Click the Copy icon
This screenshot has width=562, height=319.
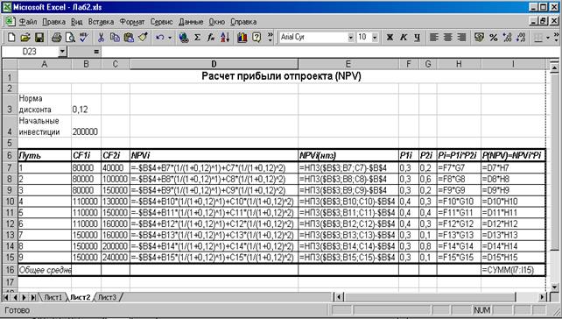coord(115,38)
